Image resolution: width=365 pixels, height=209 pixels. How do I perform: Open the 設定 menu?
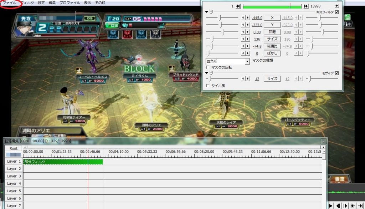pyautogui.click(x=41, y=3)
